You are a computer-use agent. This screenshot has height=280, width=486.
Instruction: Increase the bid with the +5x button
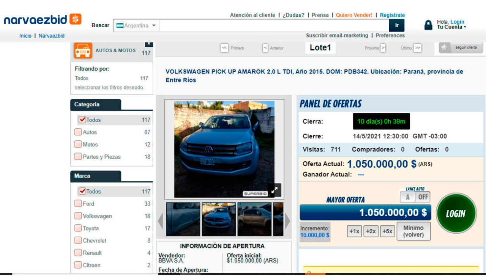click(387, 231)
